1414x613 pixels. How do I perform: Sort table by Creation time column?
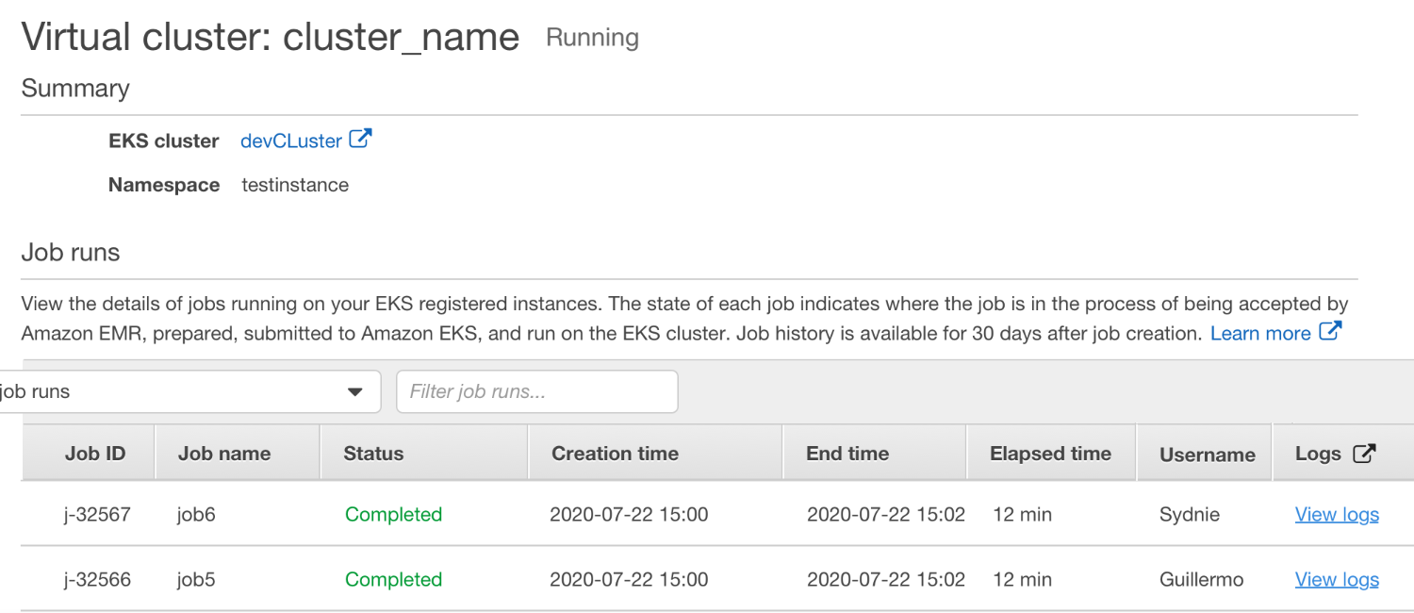[x=615, y=454]
